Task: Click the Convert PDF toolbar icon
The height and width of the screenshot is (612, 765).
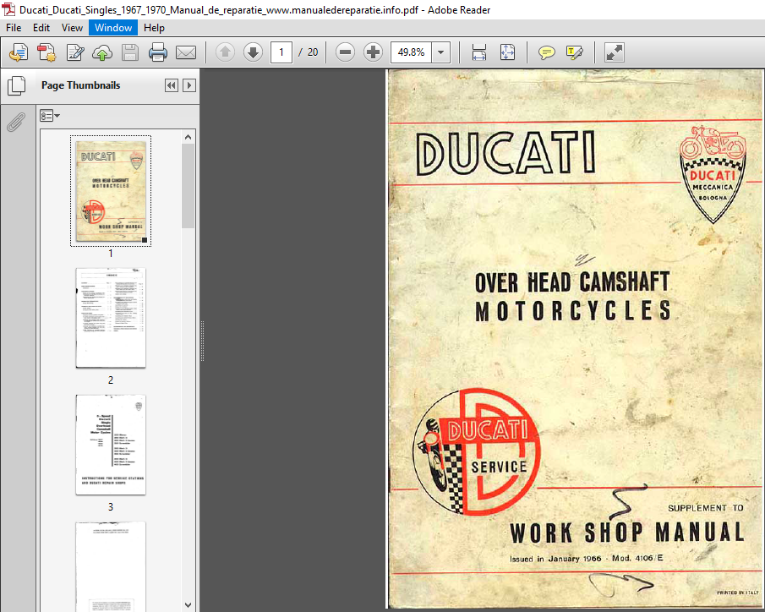Action: [x=46, y=52]
